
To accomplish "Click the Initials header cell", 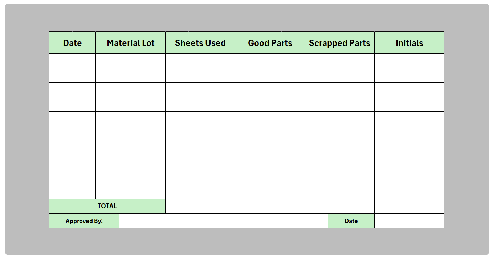I will pos(409,43).
